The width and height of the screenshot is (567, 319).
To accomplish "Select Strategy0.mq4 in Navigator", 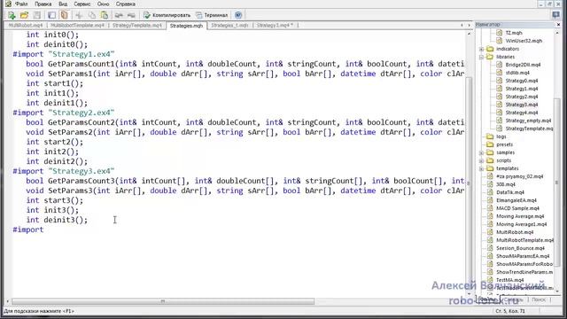I will click(522, 81).
